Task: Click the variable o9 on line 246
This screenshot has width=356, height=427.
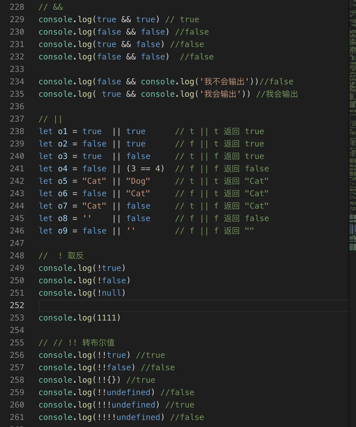Action: (63, 231)
